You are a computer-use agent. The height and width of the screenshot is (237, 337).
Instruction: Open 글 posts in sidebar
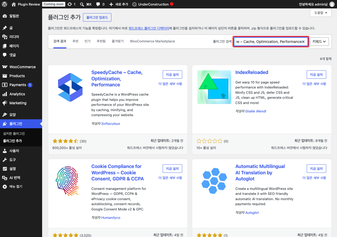[x=21, y=28]
